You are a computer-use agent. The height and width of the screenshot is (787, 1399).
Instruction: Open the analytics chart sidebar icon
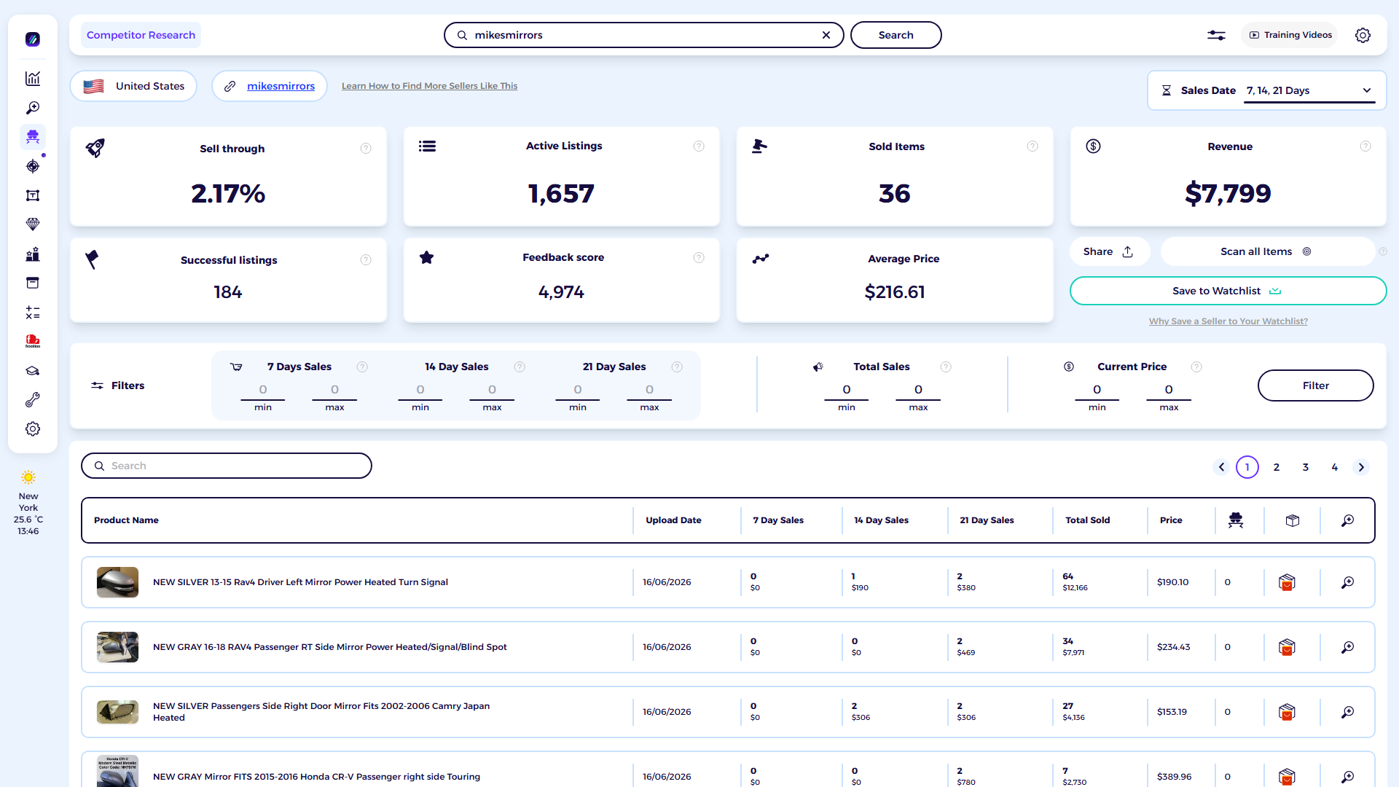click(33, 79)
